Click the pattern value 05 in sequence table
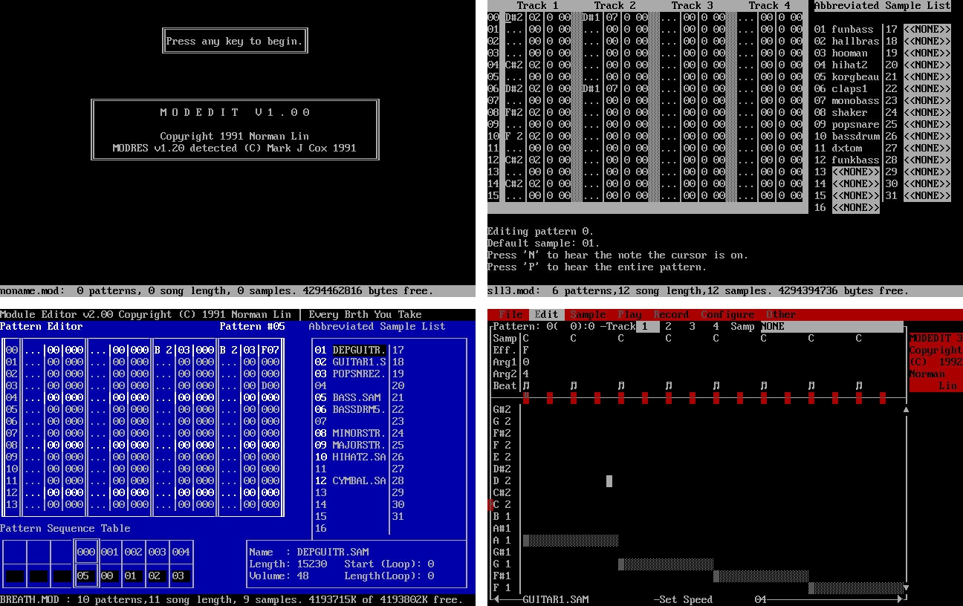 pyautogui.click(x=86, y=576)
